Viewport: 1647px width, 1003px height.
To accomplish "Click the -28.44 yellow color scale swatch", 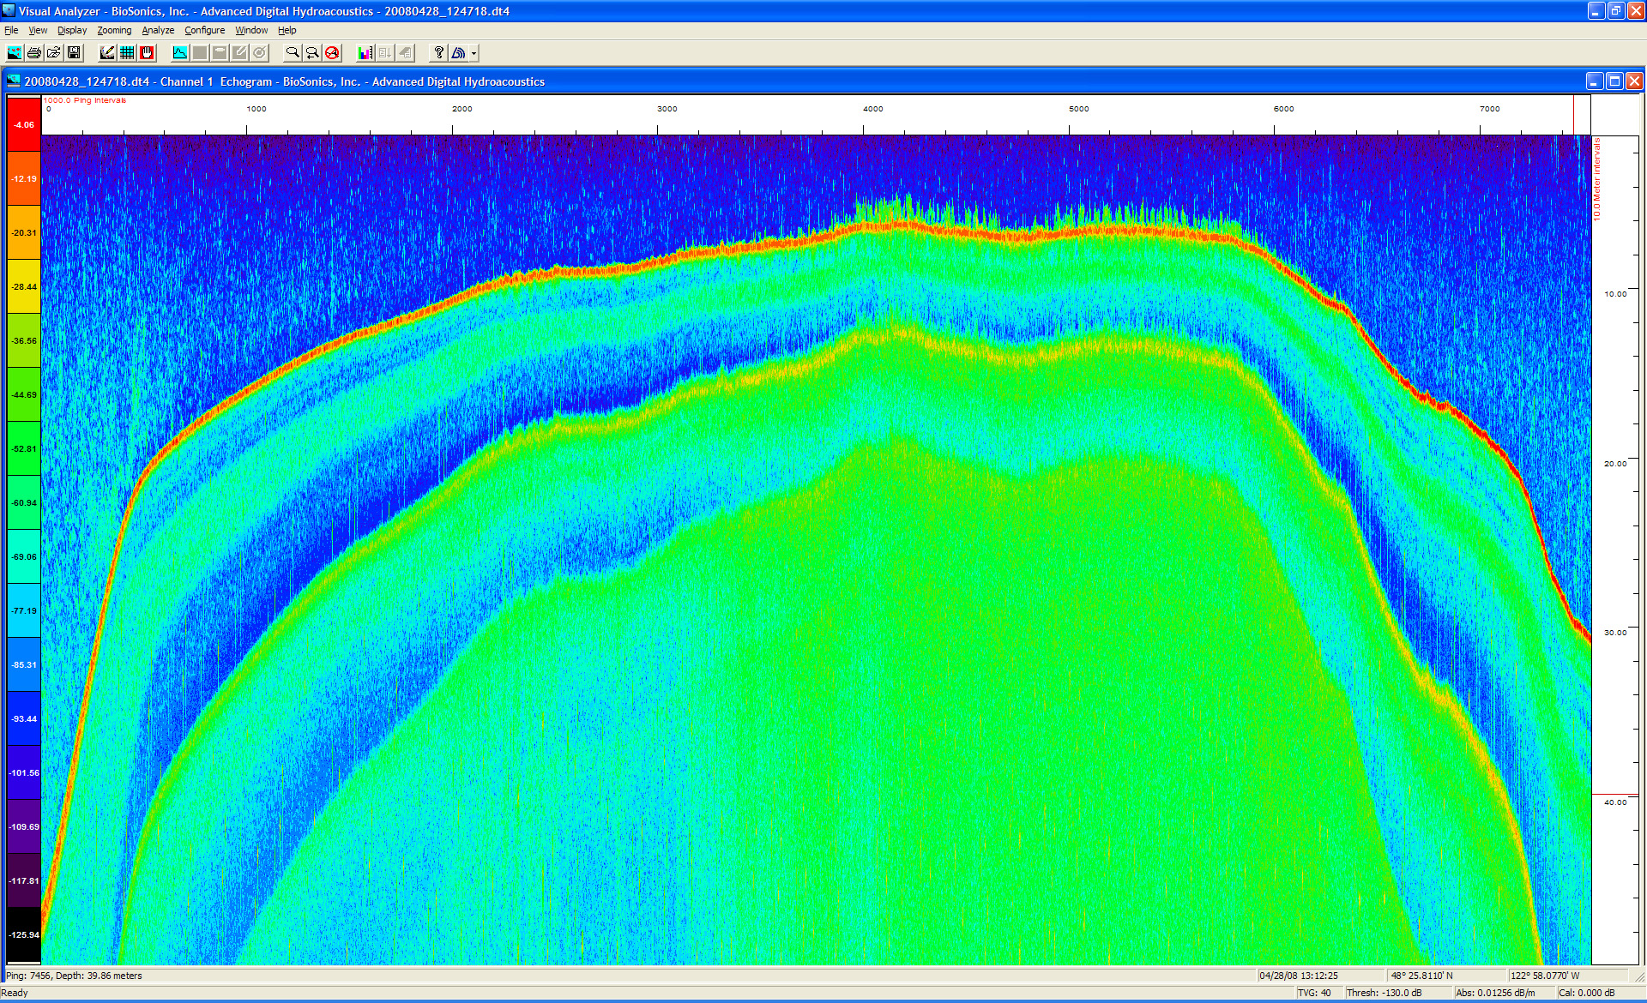I will click(x=24, y=286).
